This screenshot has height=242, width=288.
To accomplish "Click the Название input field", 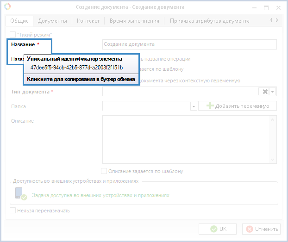I will (189, 44).
